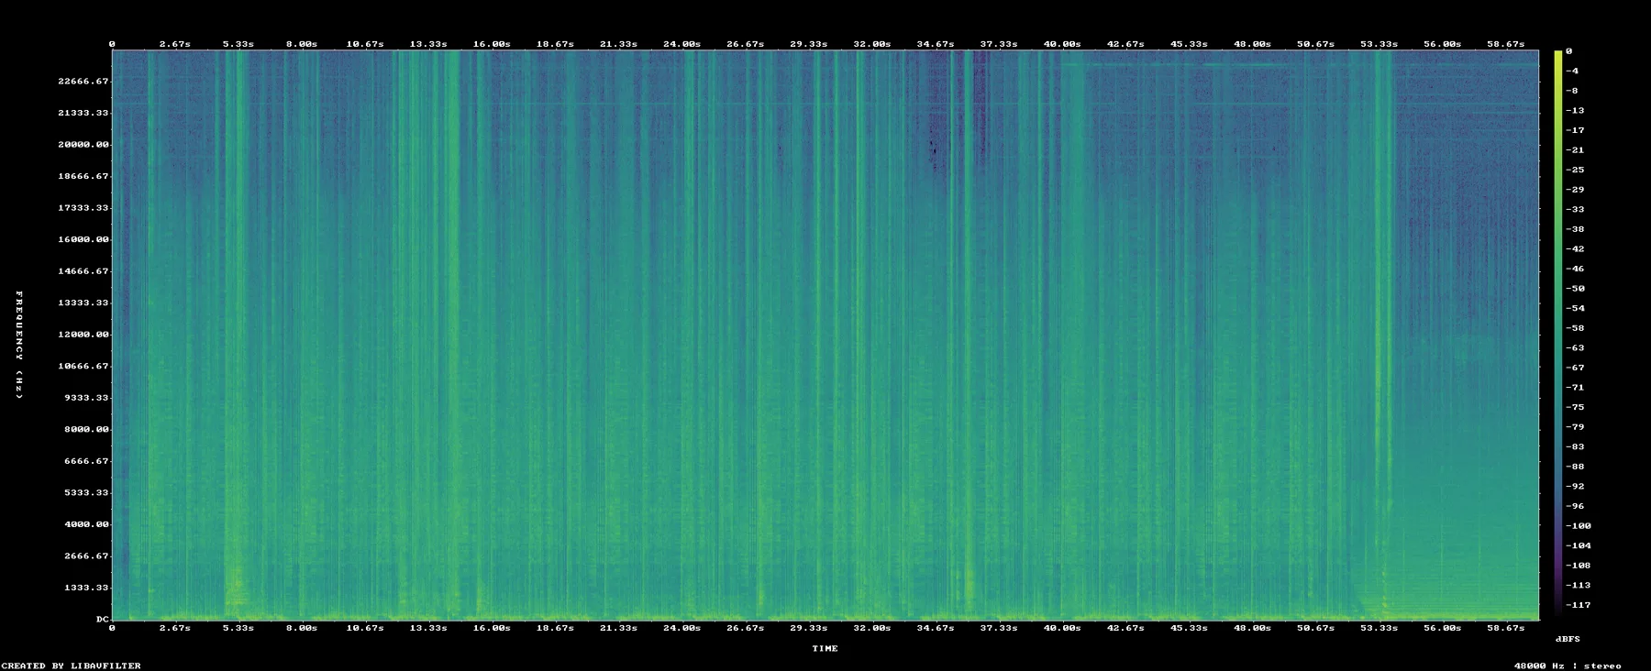Click the 2666.67 frequency axis label

pyautogui.click(x=86, y=556)
